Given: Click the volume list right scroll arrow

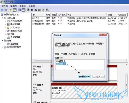Looking at the screenshot, I should pos(127,60).
